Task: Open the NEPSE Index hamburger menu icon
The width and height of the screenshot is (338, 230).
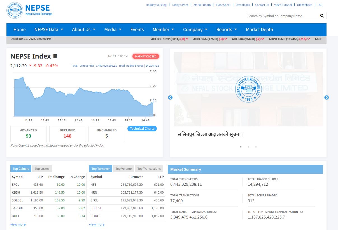Action: click(55, 56)
